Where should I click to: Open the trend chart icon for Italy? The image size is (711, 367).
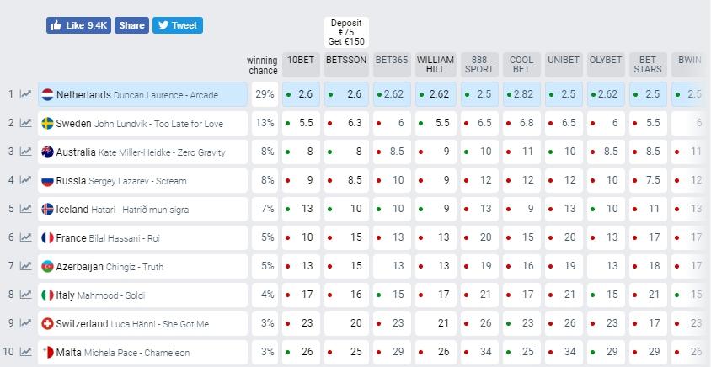point(26,295)
